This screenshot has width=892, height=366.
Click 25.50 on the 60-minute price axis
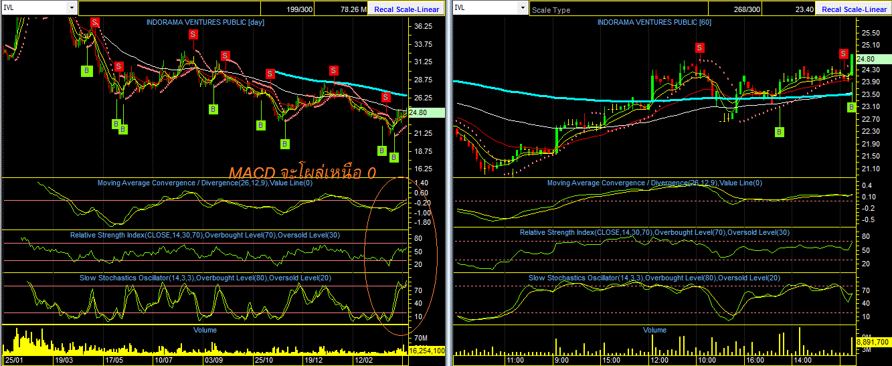click(871, 33)
